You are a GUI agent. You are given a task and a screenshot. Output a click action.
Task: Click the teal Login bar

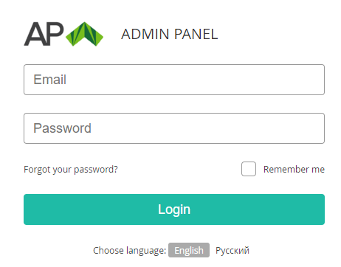(174, 209)
